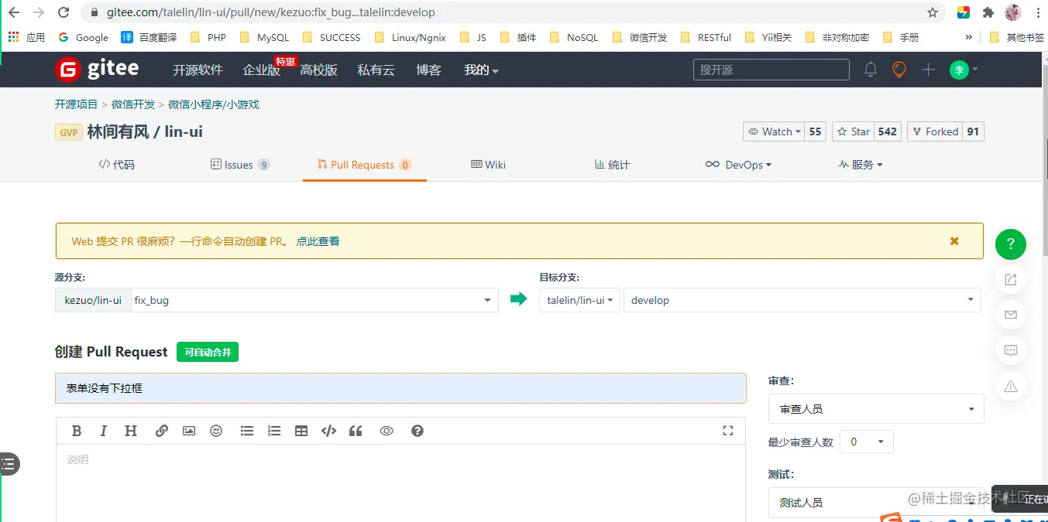Viewport: 1048px width, 522px height.
Task: Click into the 说明 description text area
Action: (400, 483)
